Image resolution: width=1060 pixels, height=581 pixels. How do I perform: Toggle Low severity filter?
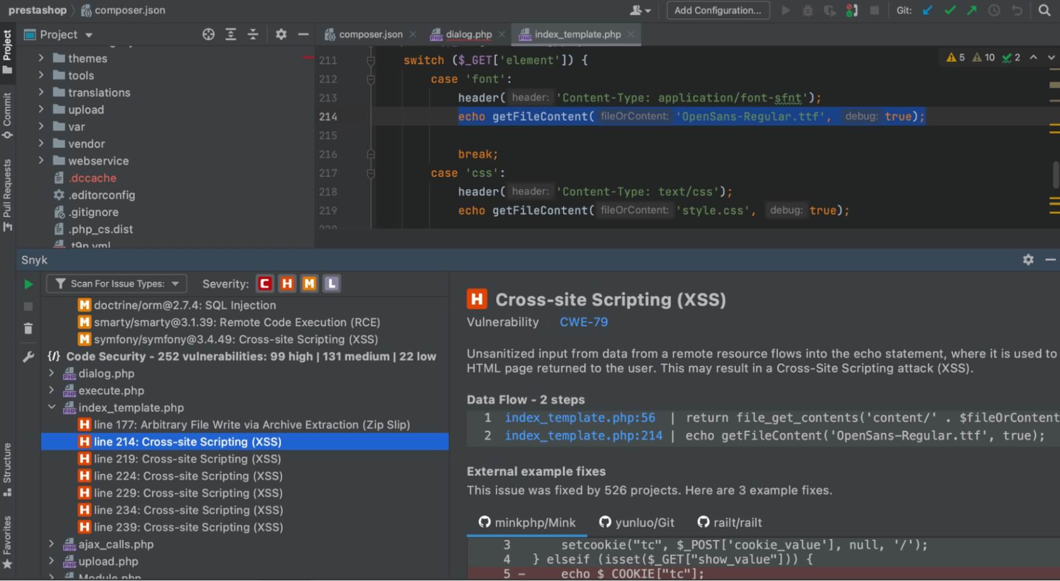click(x=331, y=284)
